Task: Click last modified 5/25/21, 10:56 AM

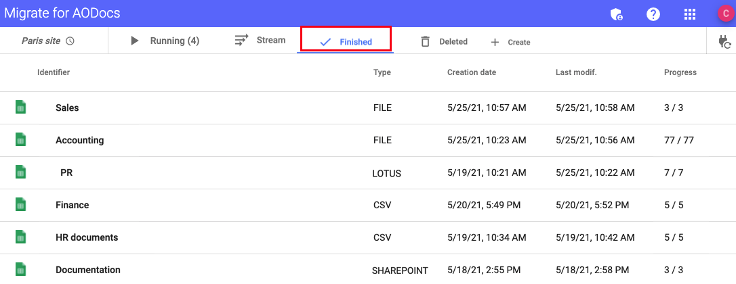Action: [x=595, y=140]
